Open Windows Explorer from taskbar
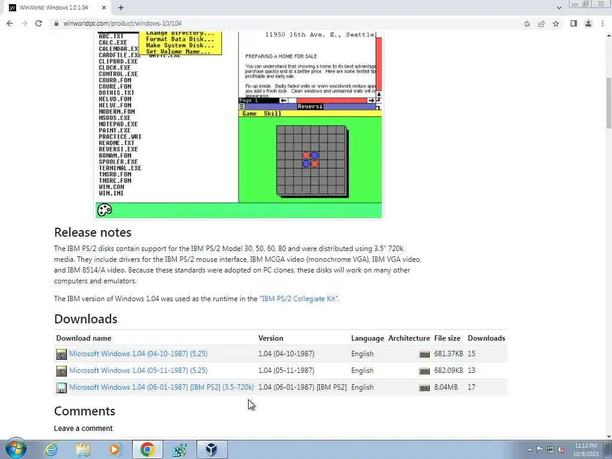Image resolution: width=612 pixels, height=459 pixels. 82,449
